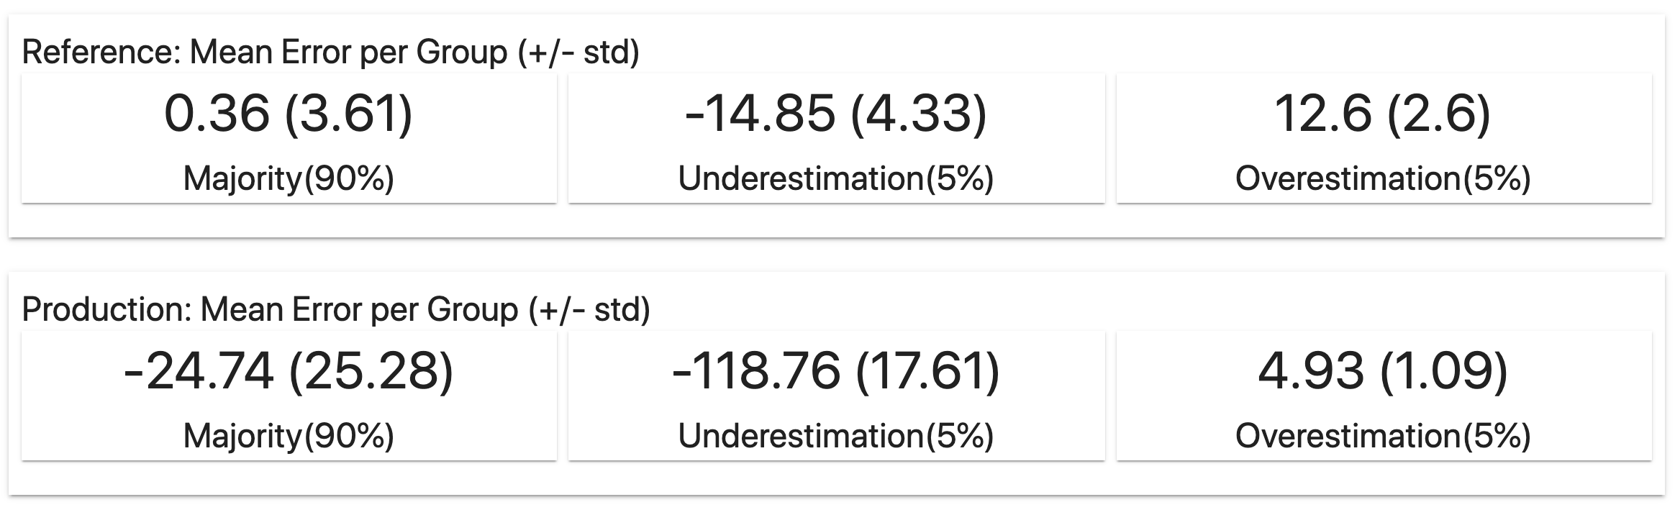This screenshot has width=1675, height=515.
Task: Click the 4.93 mean error value
Action: pos(1310,371)
